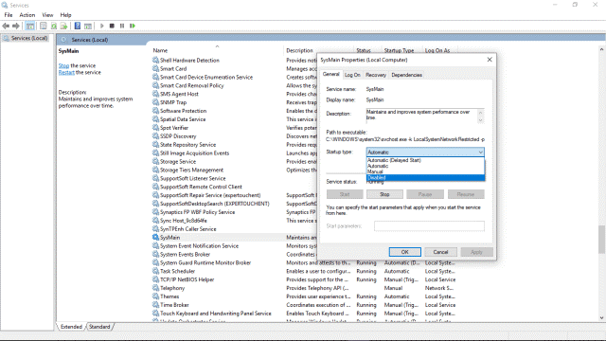Click Stop button under Service status
Viewport: 606px width, 341px height.
(384, 194)
